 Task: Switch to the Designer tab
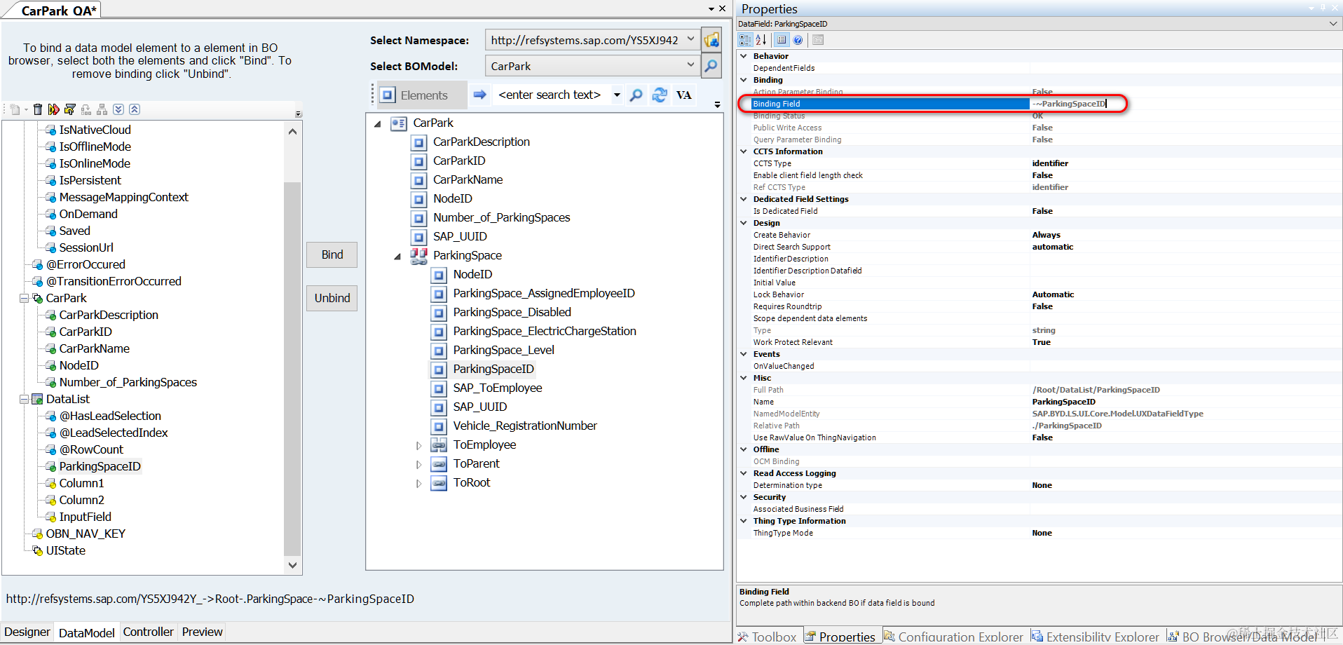click(27, 632)
